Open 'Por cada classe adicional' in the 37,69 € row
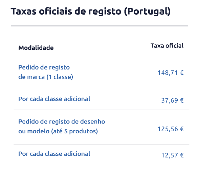 tap(54, 99)
